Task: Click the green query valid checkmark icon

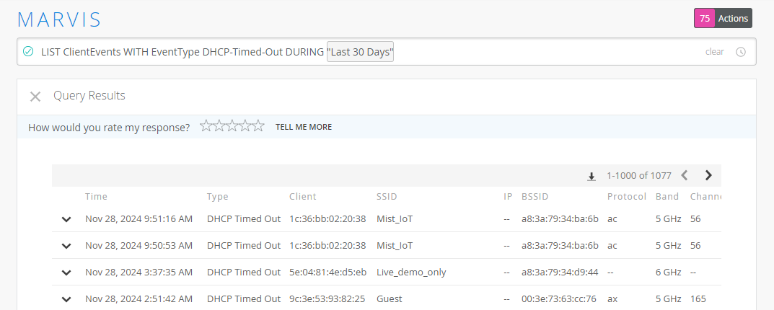Action: tap(28, 52)
